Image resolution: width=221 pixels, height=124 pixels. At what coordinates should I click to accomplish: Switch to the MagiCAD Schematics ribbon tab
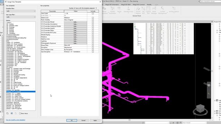tap(112, 4)
